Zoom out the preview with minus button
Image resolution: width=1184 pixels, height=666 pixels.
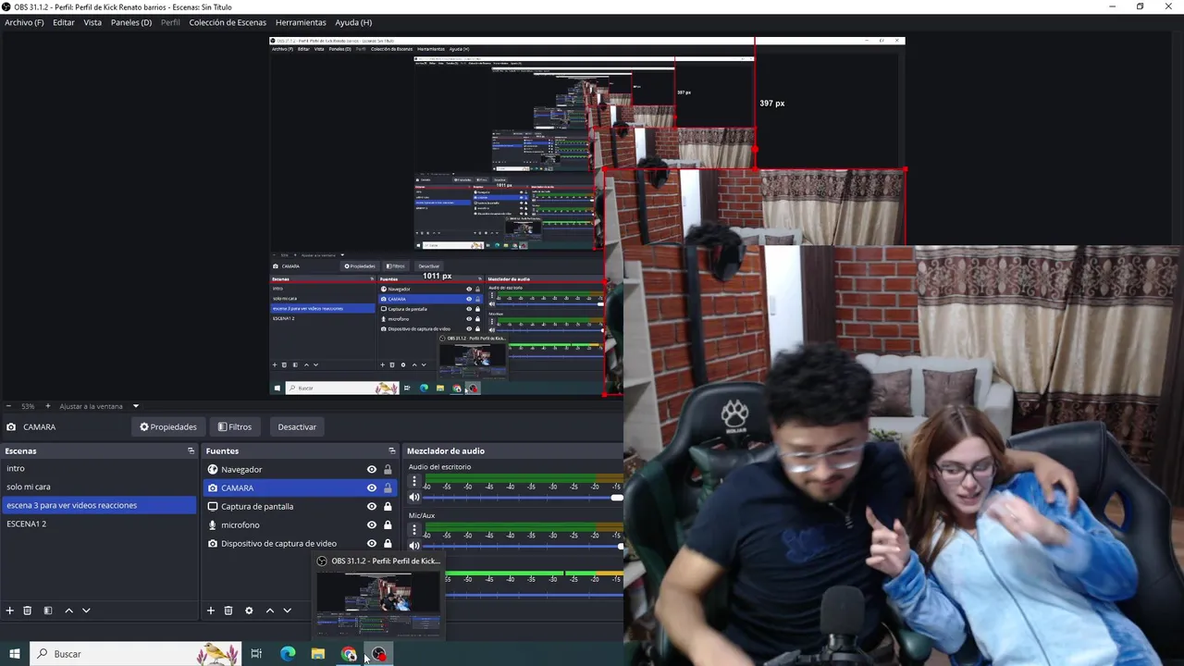click(x=8, y=406)
